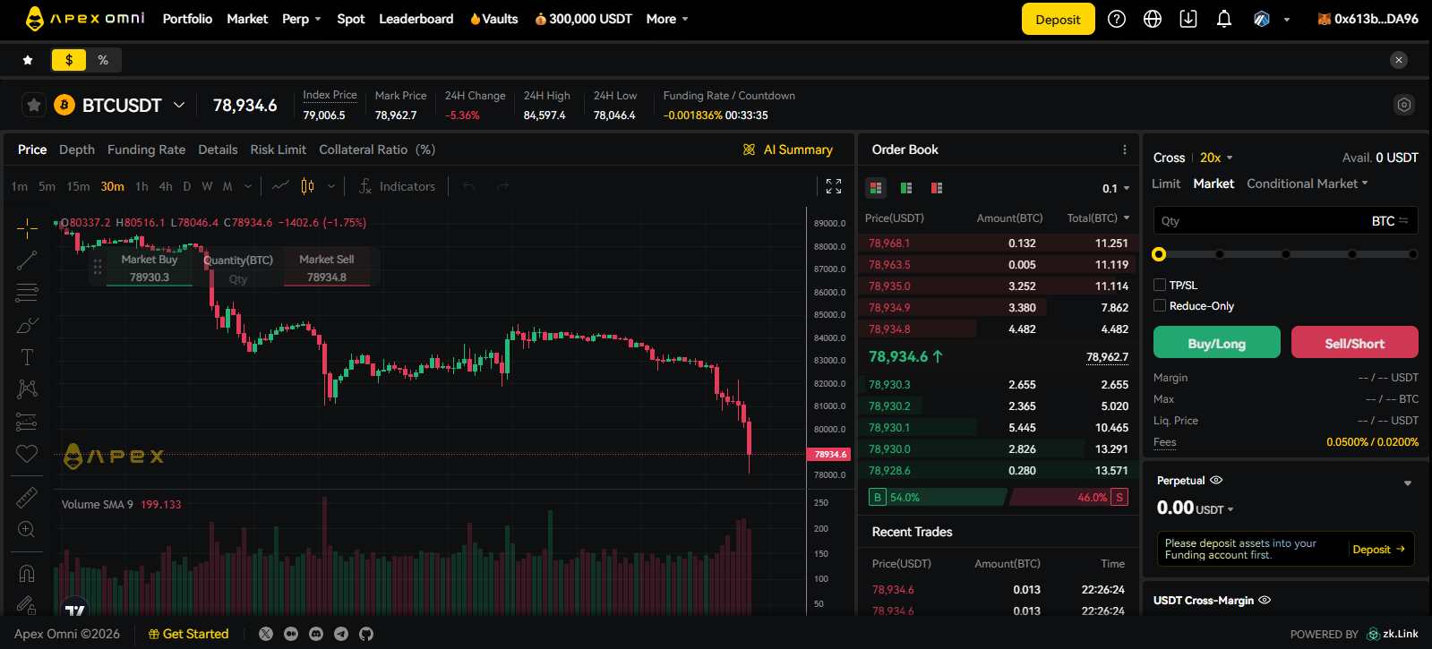Expand the BTCUSDT pair selector
The height and width of the screenshot is (649, 1432).
tap(179, 106)
